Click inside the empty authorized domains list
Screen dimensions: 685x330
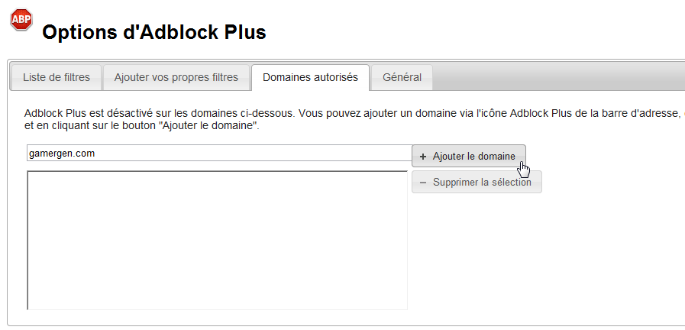click(x=217, y=240)
